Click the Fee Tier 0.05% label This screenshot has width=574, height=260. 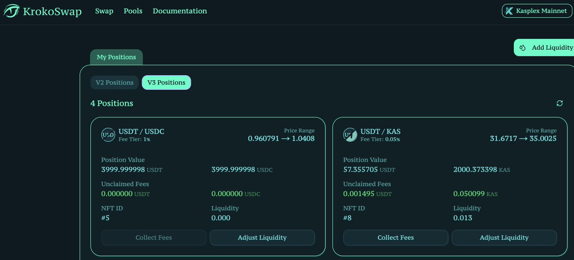tap(380, 139)
